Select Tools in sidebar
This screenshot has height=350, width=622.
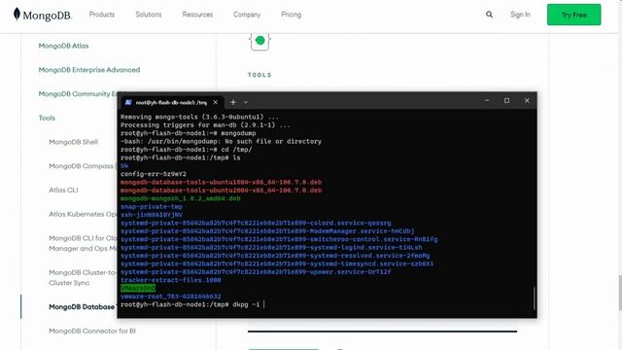47,118
